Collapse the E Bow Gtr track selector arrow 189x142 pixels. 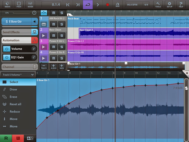(x=34, y=21)
